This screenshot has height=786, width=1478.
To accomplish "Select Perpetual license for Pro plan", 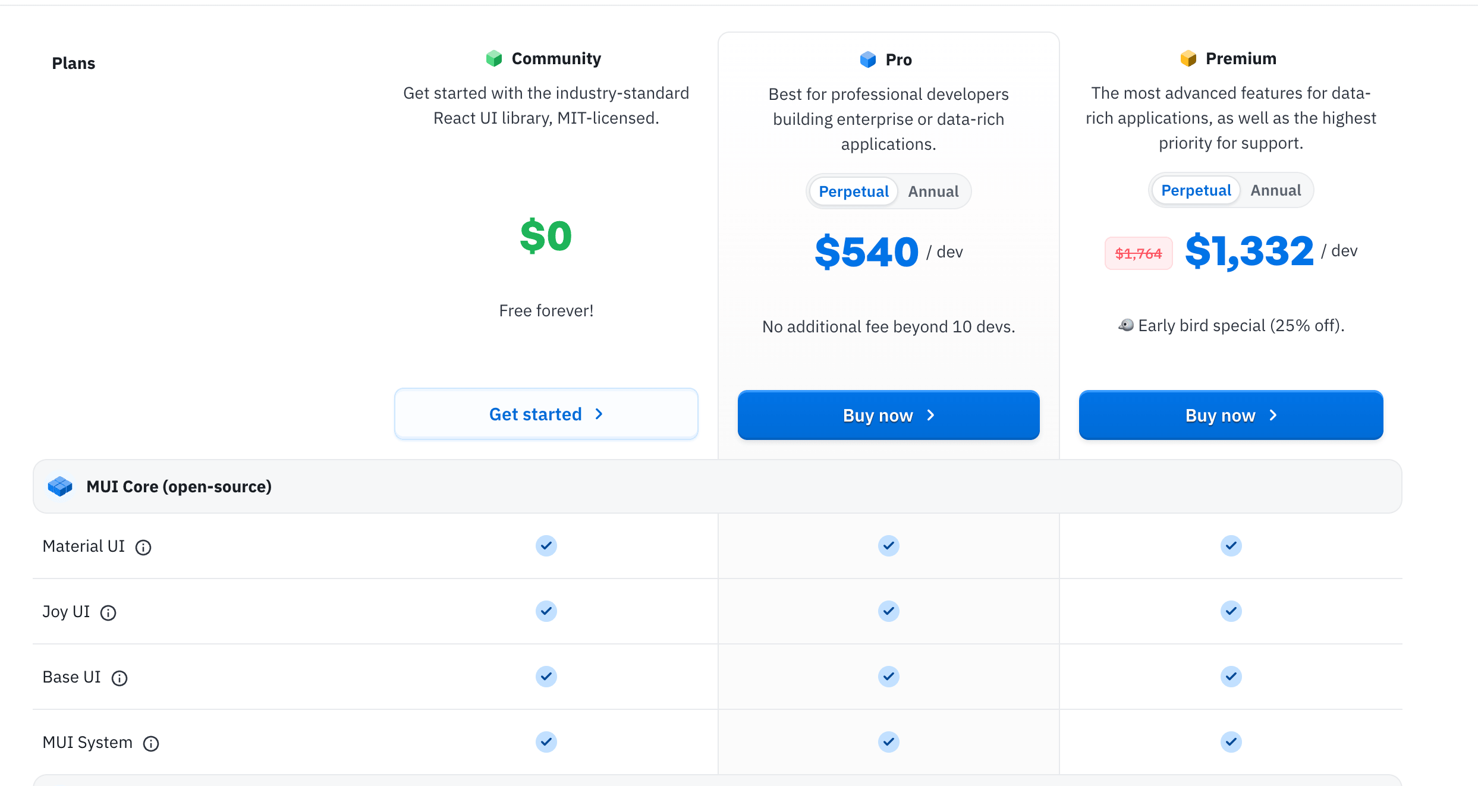I will (853, 191).
